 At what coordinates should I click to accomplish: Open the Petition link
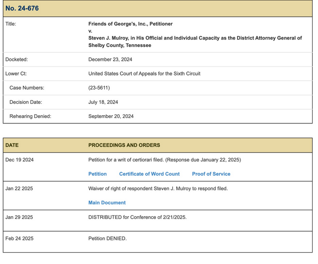(x=97, y=174)
